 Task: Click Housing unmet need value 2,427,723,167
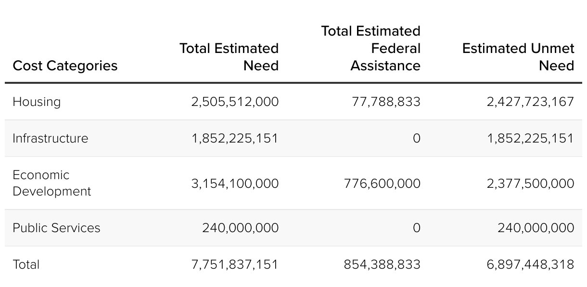point(530,102)
